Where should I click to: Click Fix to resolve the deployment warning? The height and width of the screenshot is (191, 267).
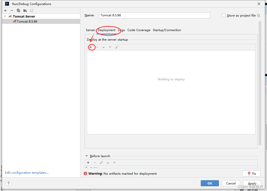point(251,173)
